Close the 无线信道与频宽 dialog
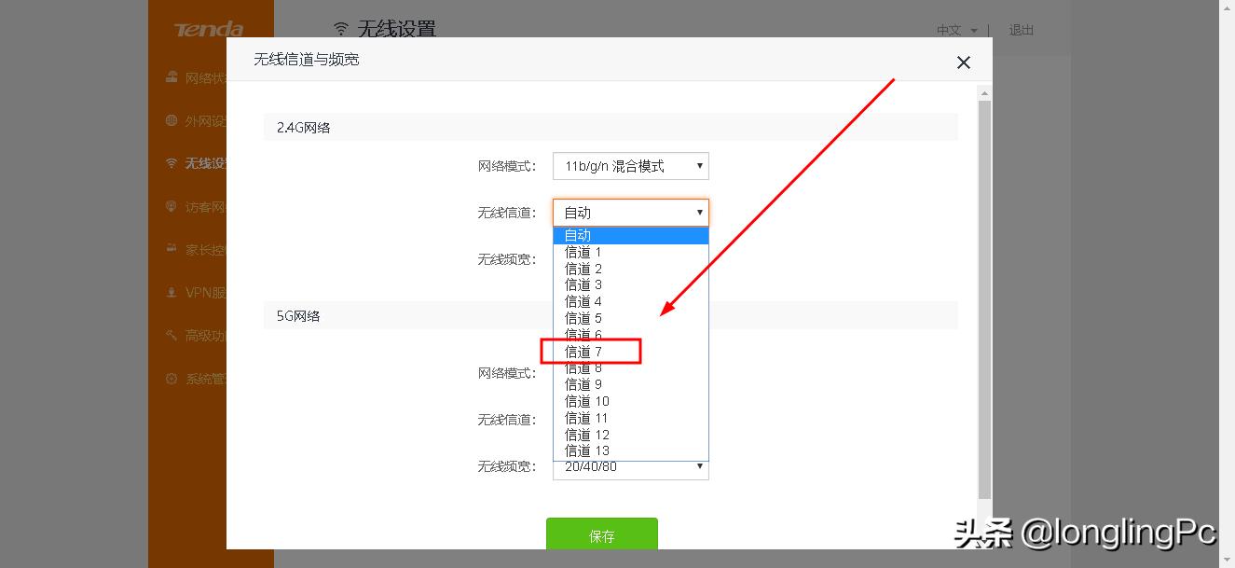This screenshot has width=1235, height=568. click(x=963, y=62)
